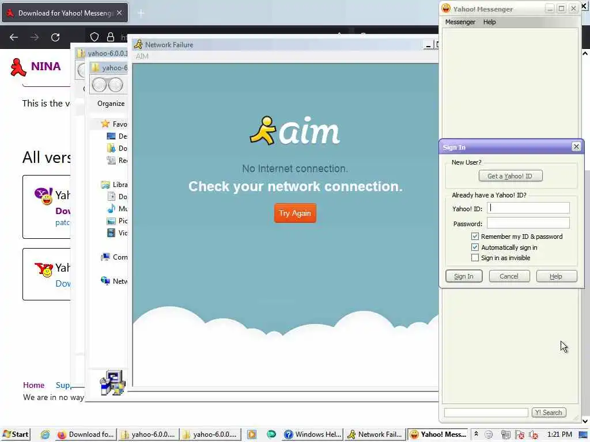590x442 pixels.
Task: Click the Get a Yahoo! ID button
Action: click(510, 176)
